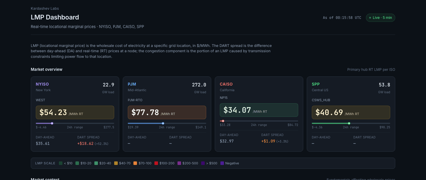Click the PJM 272.0 GW load value
The width and height of the screenshot is (426, 180).
click(x=199, y=85)
